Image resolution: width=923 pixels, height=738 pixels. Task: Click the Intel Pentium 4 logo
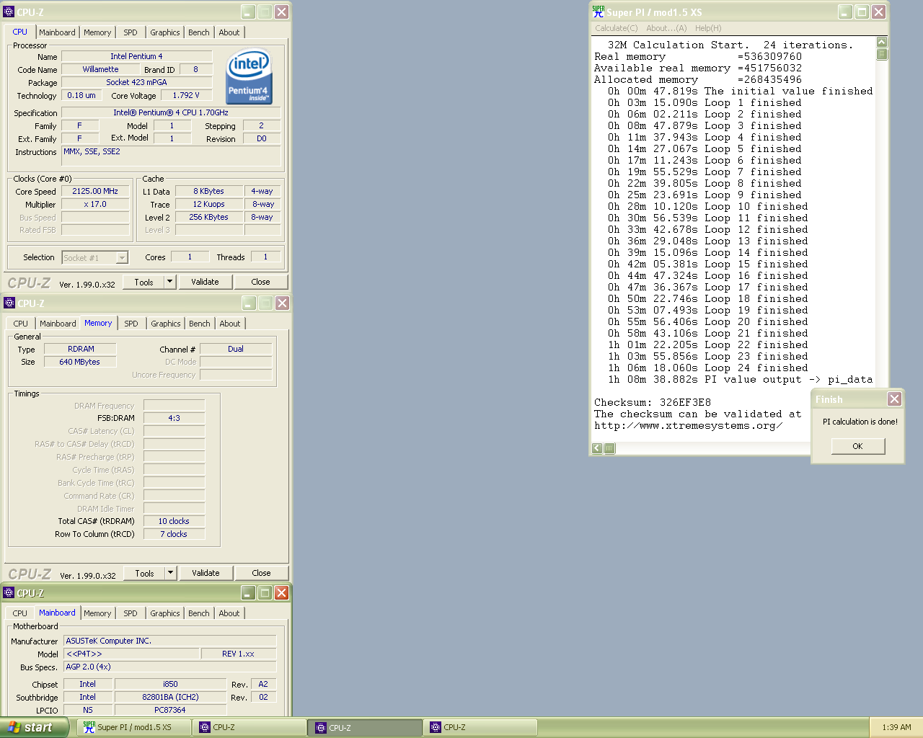point(249,76)
